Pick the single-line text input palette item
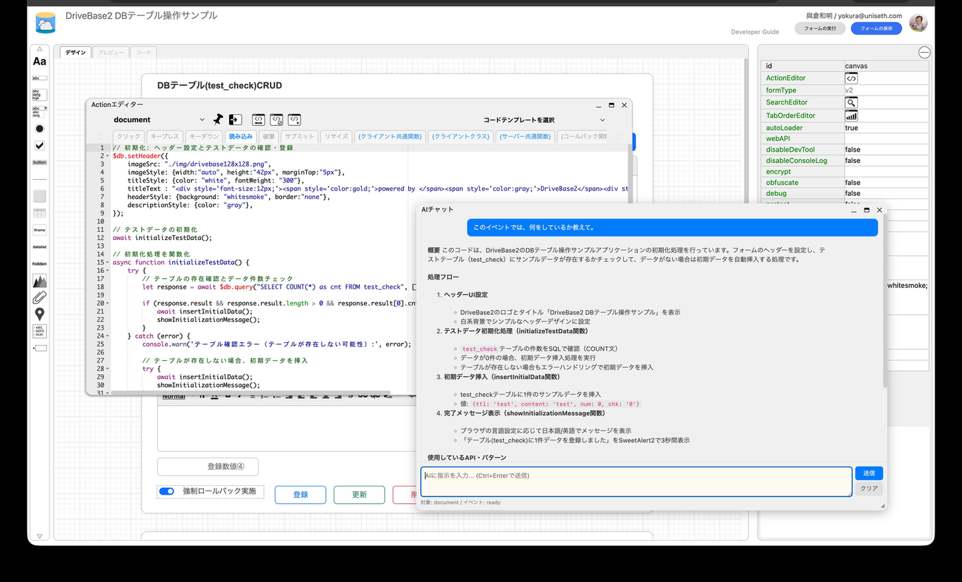The width and height of the screenshot is (962, 582). coord(39,78)
